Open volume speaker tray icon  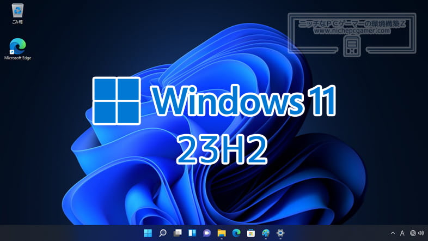[x=421, y=233]
